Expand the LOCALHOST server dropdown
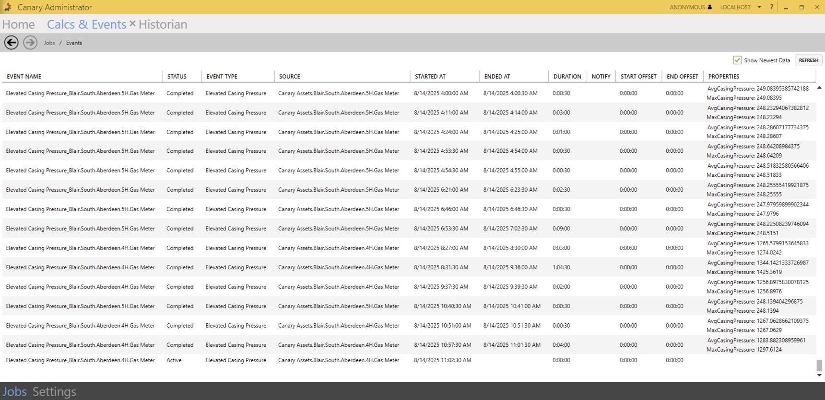Screen dimensions: 825x400 click(x=759, y=7)
